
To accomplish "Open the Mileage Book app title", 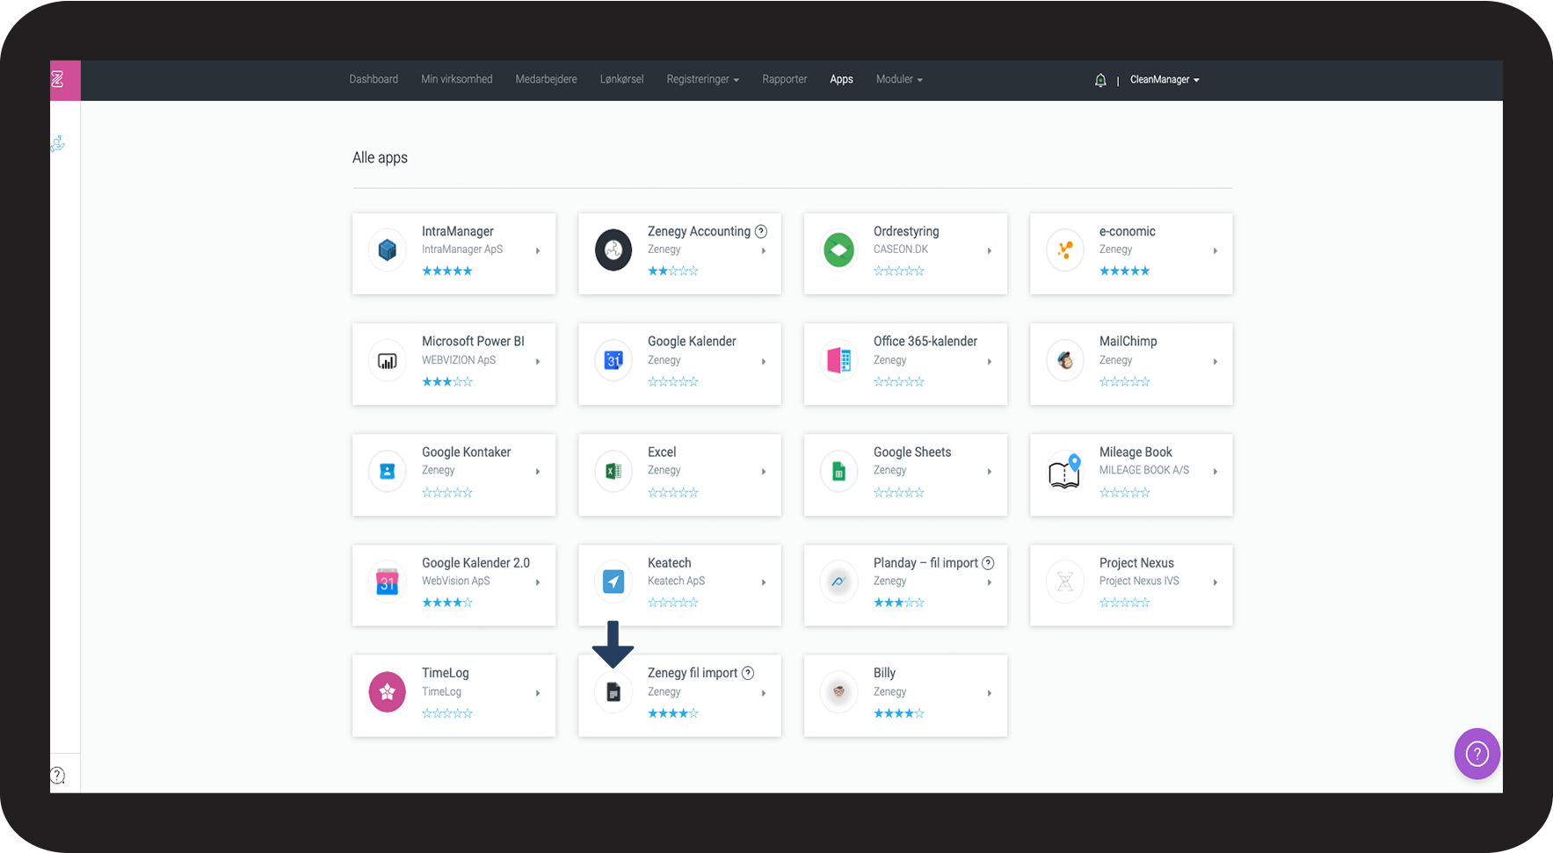I will (1136, 452).
